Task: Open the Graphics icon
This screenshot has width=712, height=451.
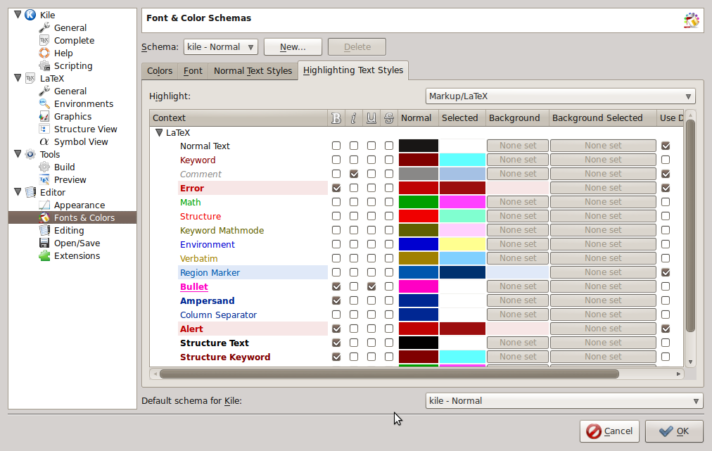Action: click(44, 117)
